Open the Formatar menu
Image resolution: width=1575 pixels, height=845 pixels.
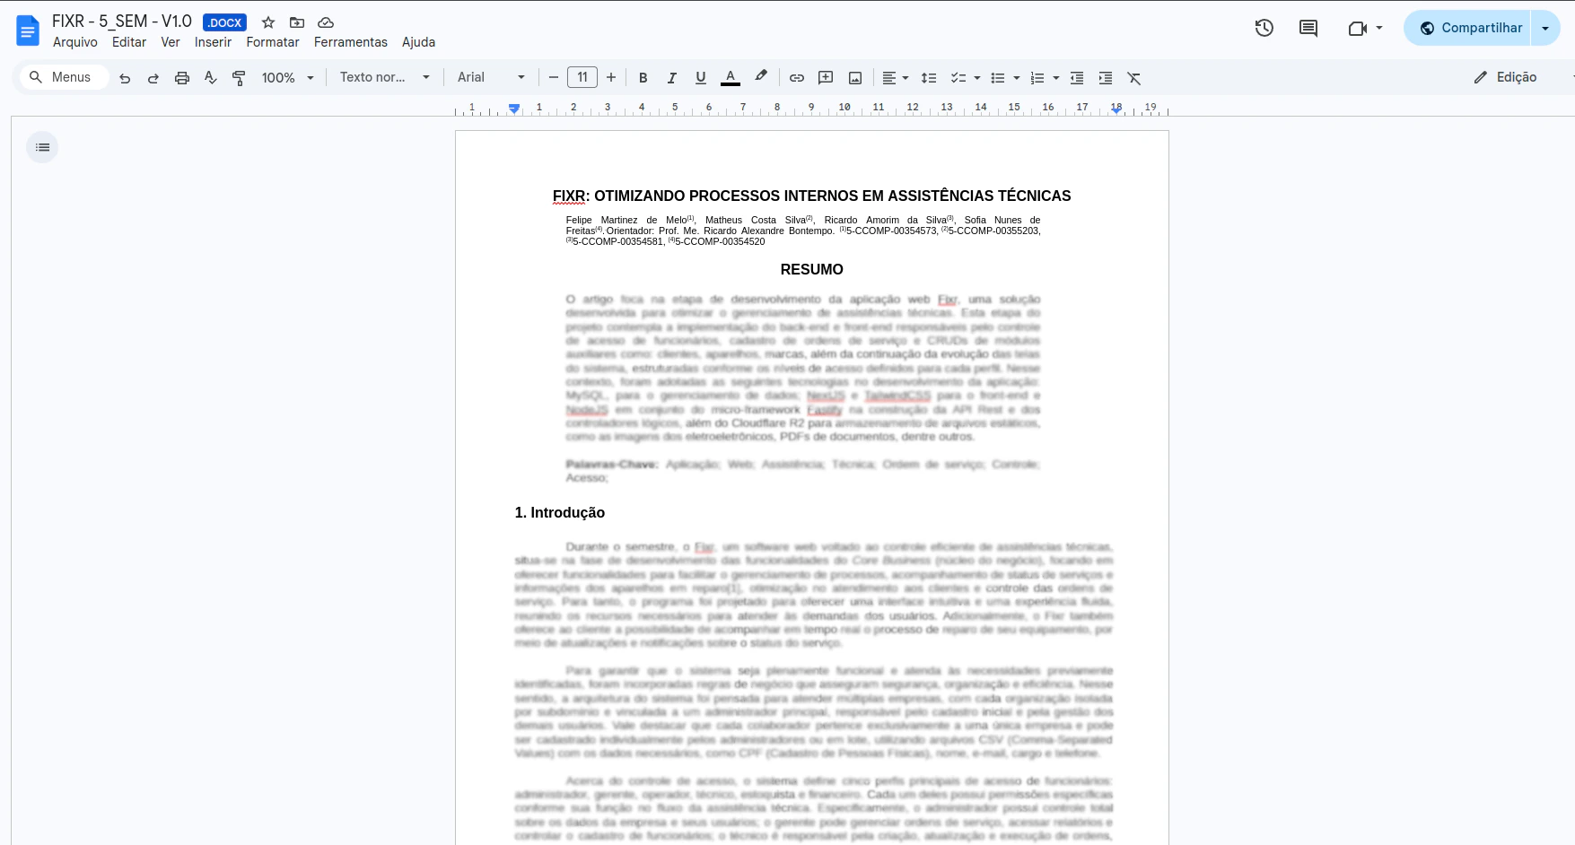point(273,42)
